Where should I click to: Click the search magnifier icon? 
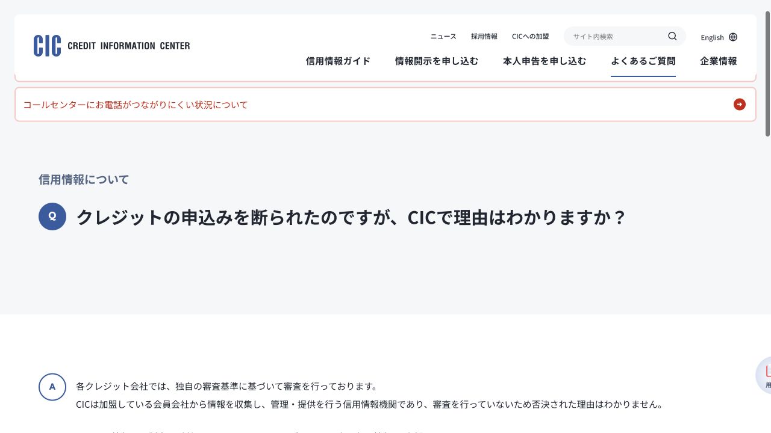[x=672, y=36]
